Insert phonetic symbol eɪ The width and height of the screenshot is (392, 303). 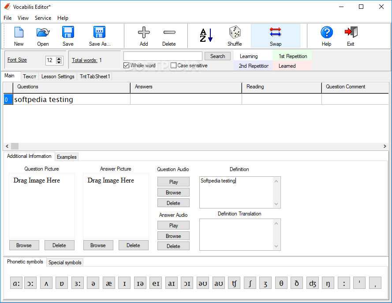[x=156, y=283]
